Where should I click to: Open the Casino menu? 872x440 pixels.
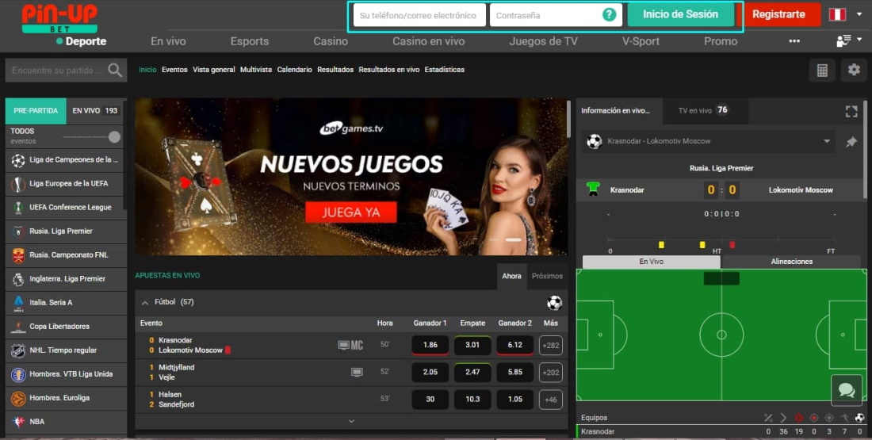point(331,41)
